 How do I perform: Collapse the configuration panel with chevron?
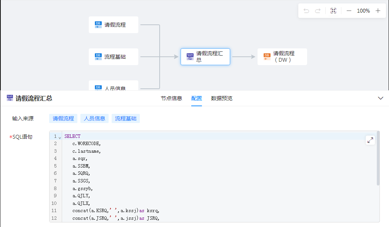click(x=380, y=98)
